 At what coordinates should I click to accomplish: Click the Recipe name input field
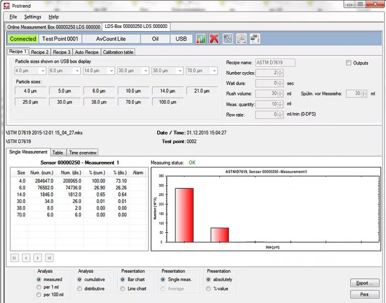(x=275, y=63)
